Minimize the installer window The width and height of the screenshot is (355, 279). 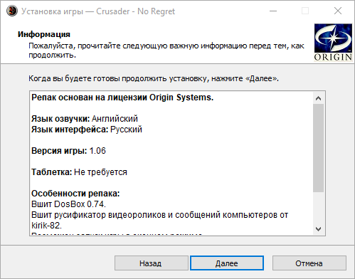point(273,11)
